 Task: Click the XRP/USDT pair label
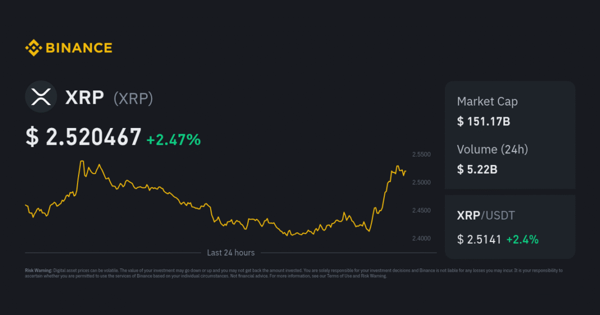[x=486, y=216]
